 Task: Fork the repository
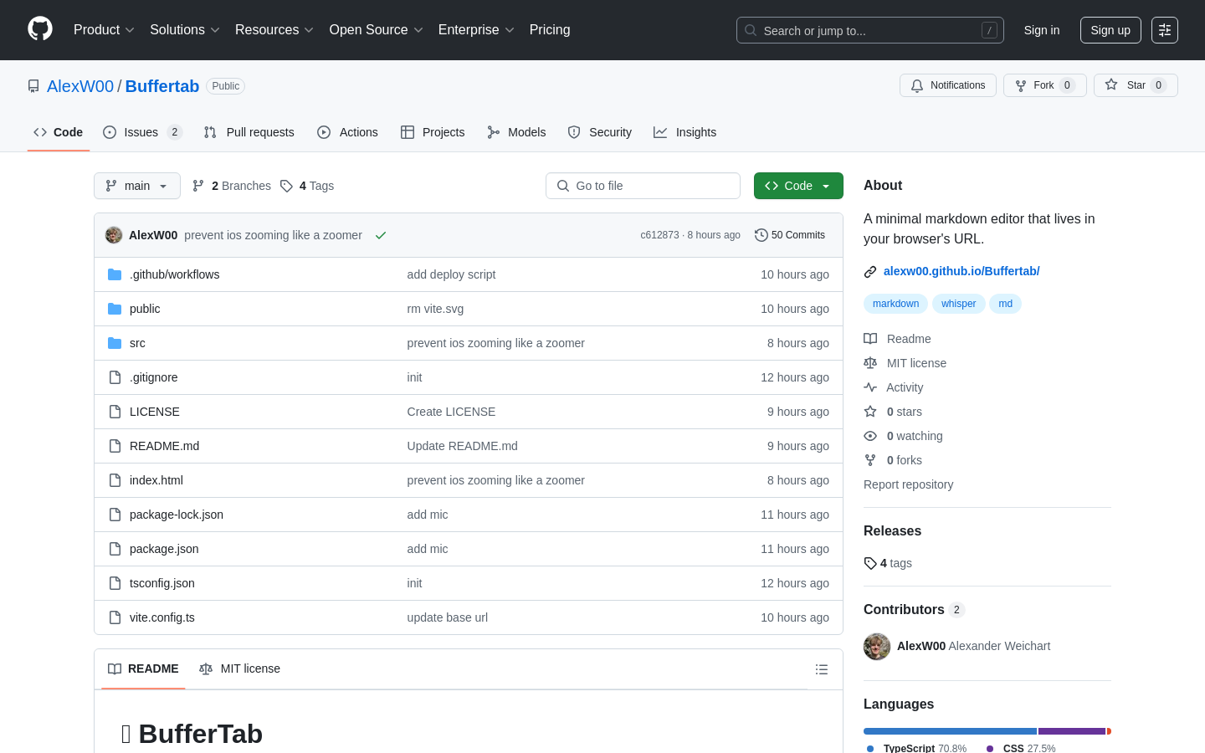point(1044,85)
